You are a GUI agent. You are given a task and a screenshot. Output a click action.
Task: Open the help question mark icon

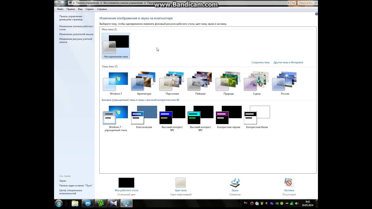click(x=316, y=14)
